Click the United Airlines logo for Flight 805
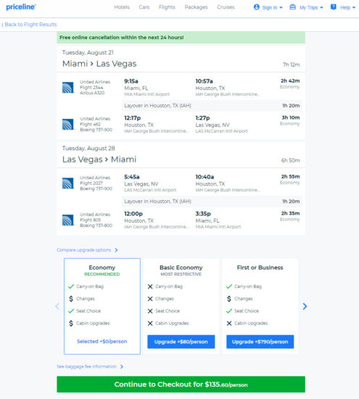Image resolution: width=359 pixels, height=399 pixels. [x=68, y=220]
